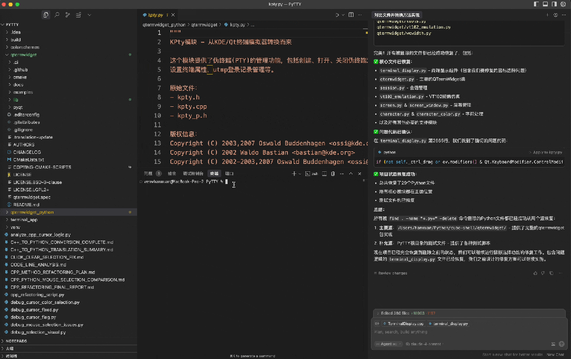571x359 pixels.
Task: Close the bottom terminal panel
Action: pyautogui.click(x=360, y=174)
